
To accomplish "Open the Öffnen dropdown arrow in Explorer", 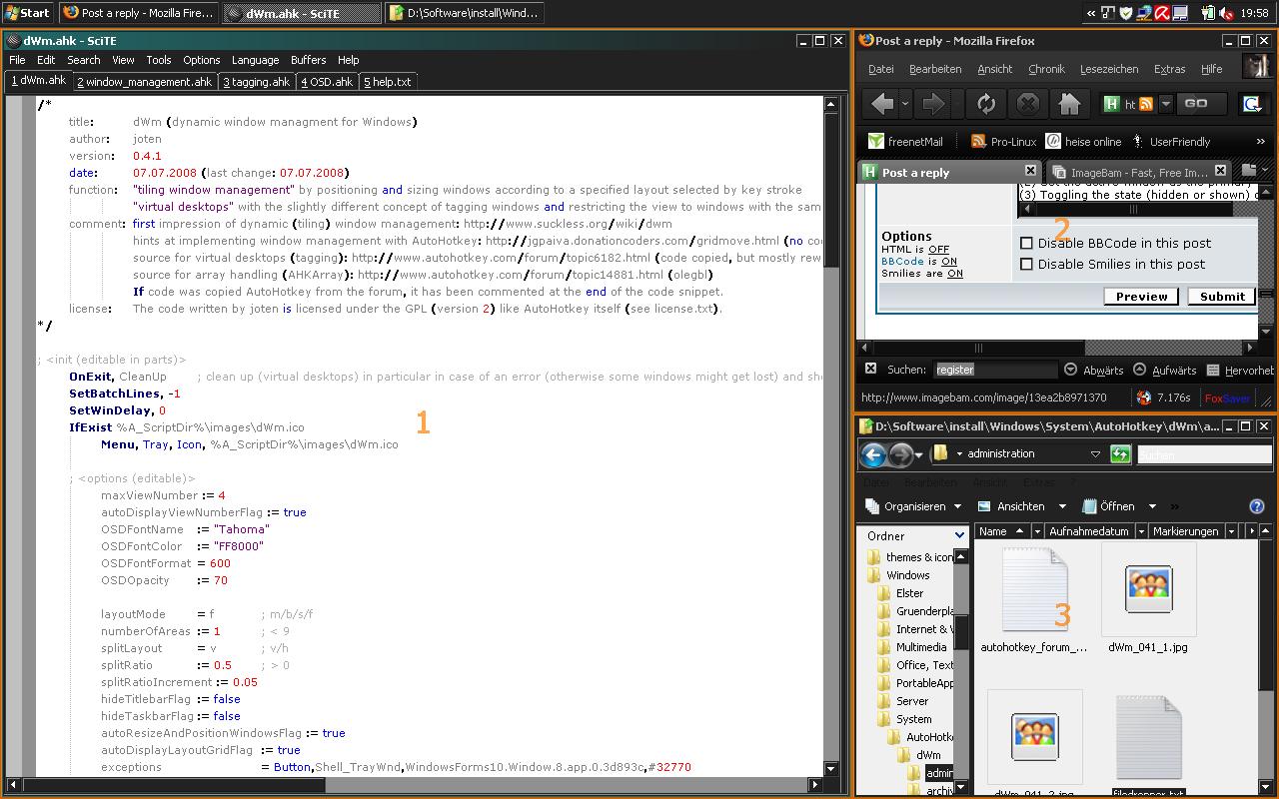I will [x=1152, y=506].
